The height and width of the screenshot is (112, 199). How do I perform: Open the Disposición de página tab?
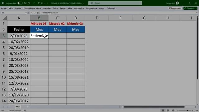[x=32, y=8]
